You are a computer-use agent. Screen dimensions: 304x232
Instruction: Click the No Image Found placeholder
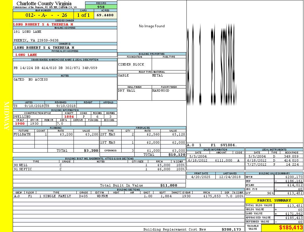coord(152,26)
